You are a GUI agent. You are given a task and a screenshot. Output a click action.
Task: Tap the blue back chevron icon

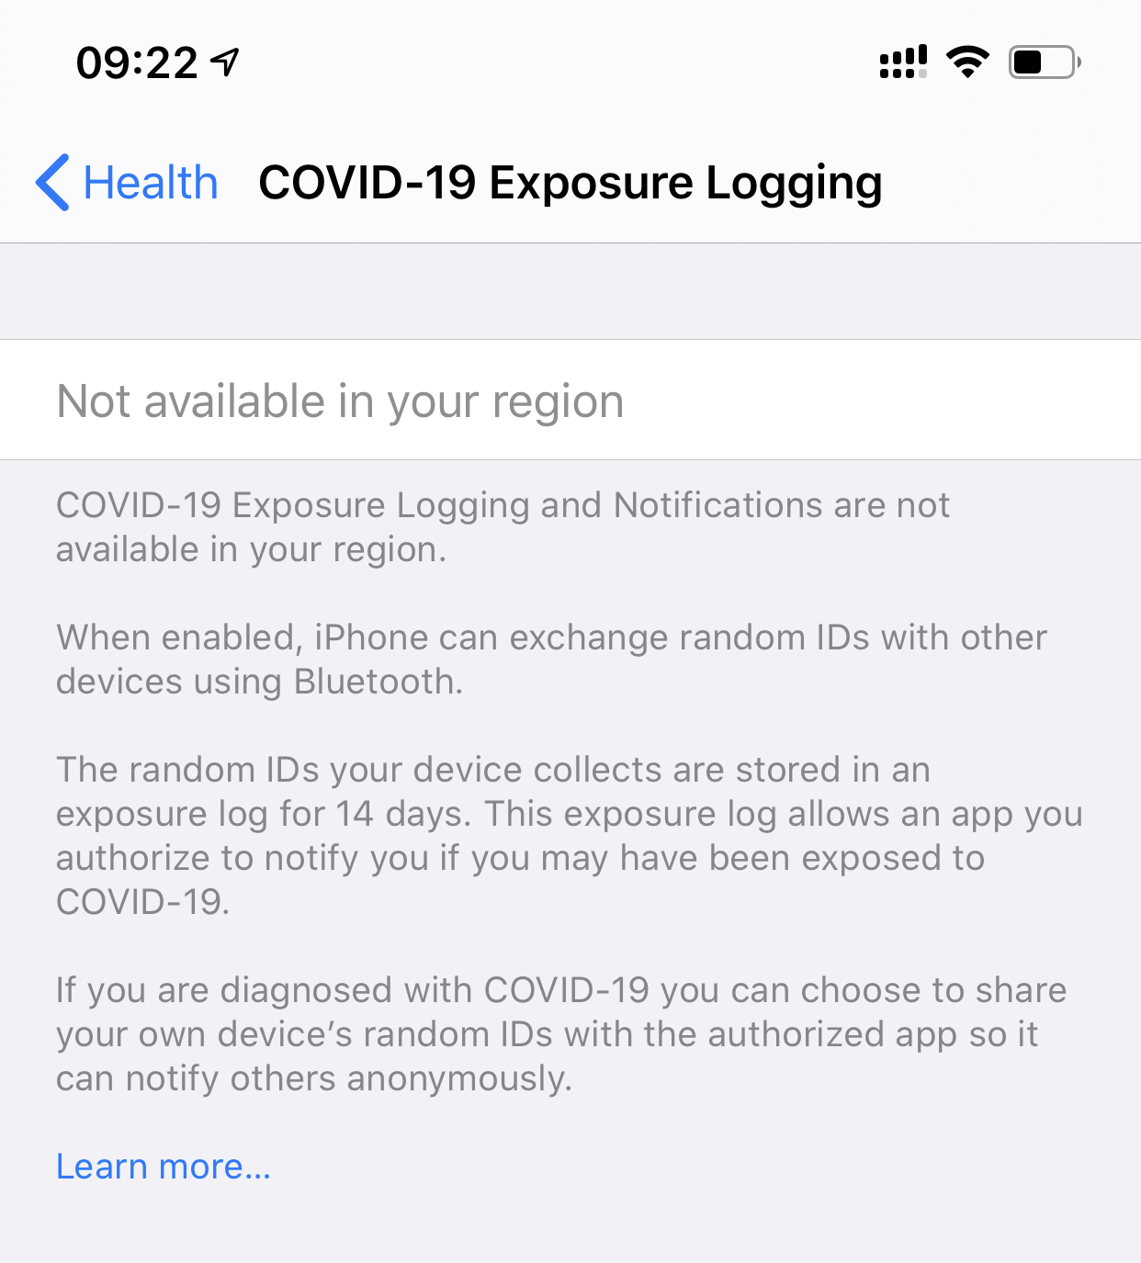coord(52,182)
